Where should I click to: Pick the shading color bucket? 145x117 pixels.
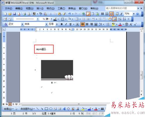pyautogui.click(x=69, y=19)
